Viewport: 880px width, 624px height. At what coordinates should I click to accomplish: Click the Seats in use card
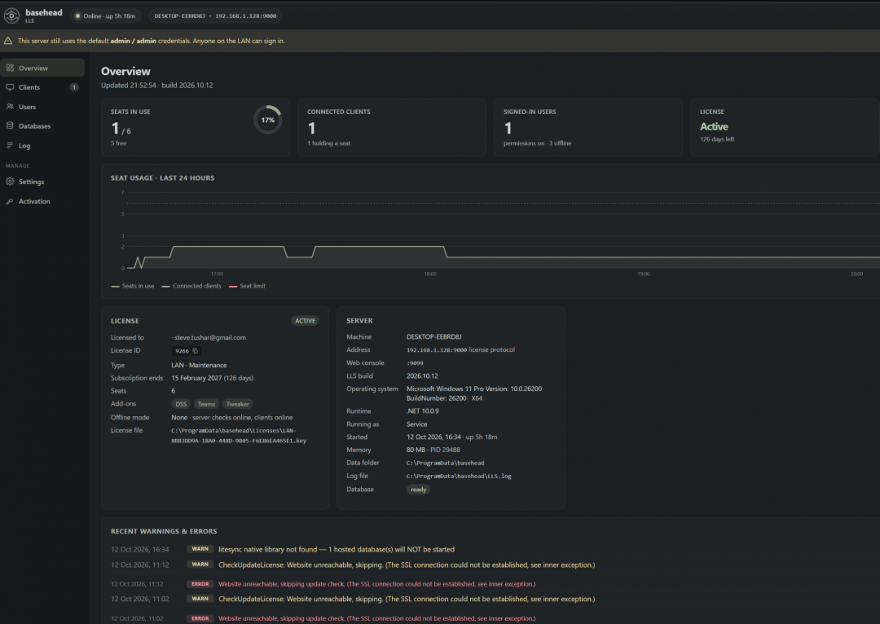[196, 127]
